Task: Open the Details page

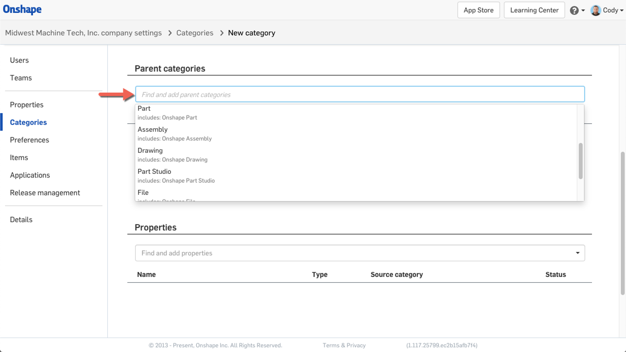Action: (x=21, y=219)
